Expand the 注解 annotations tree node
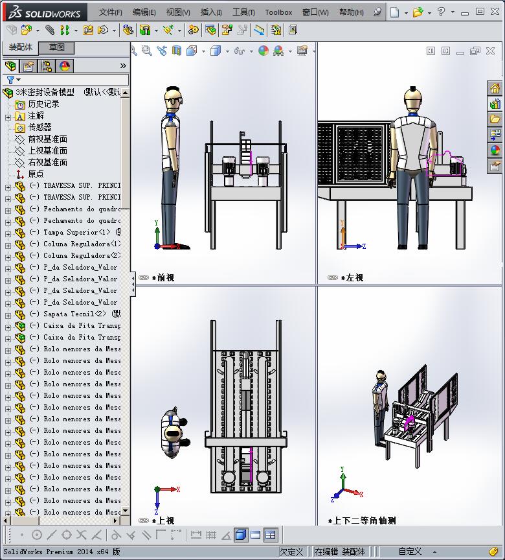The height and width of the screenshot is (560, 505). pyautogui.click(x=8, y=117)
